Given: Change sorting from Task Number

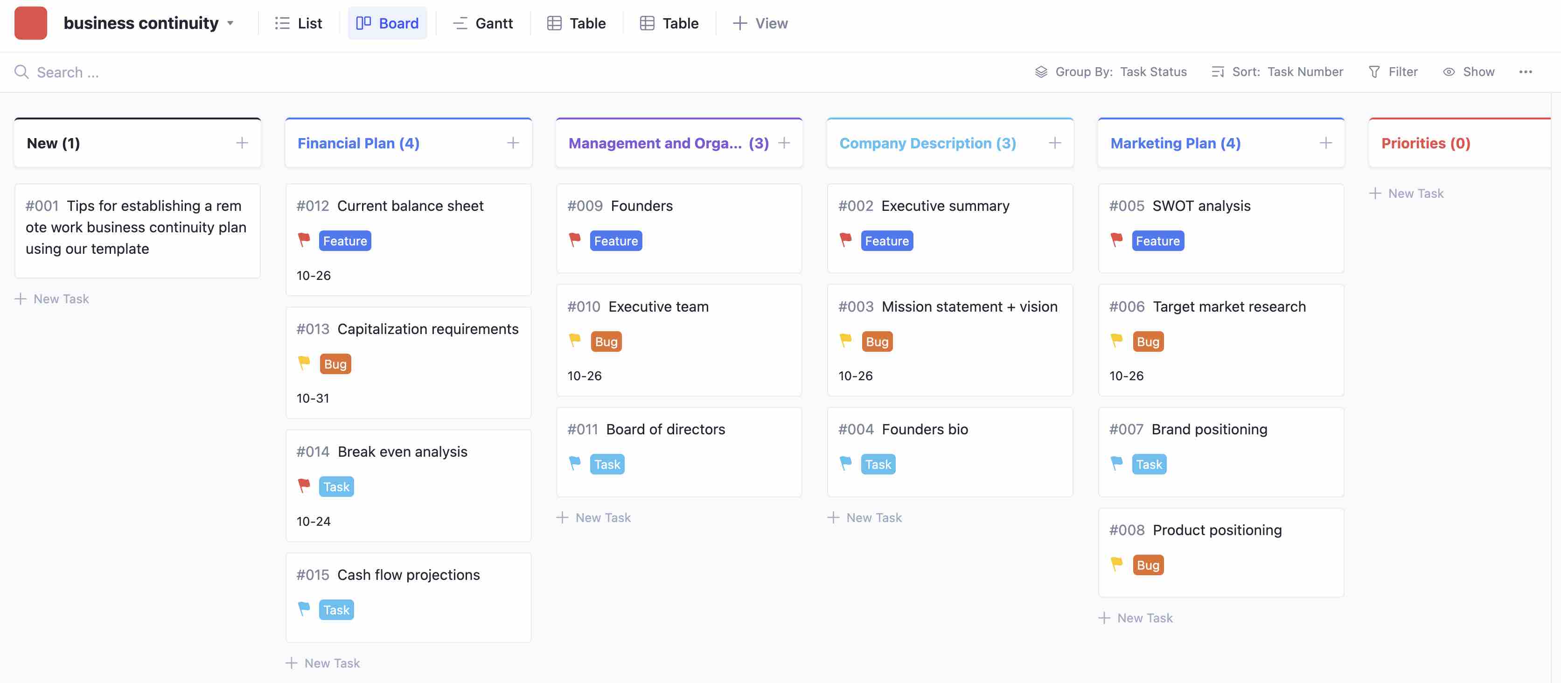Looking at the screenshot, I should point(1305,71).
